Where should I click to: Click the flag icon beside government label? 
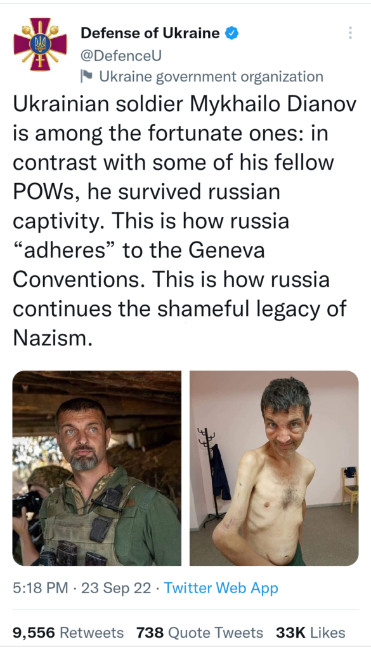click(86, 76)
